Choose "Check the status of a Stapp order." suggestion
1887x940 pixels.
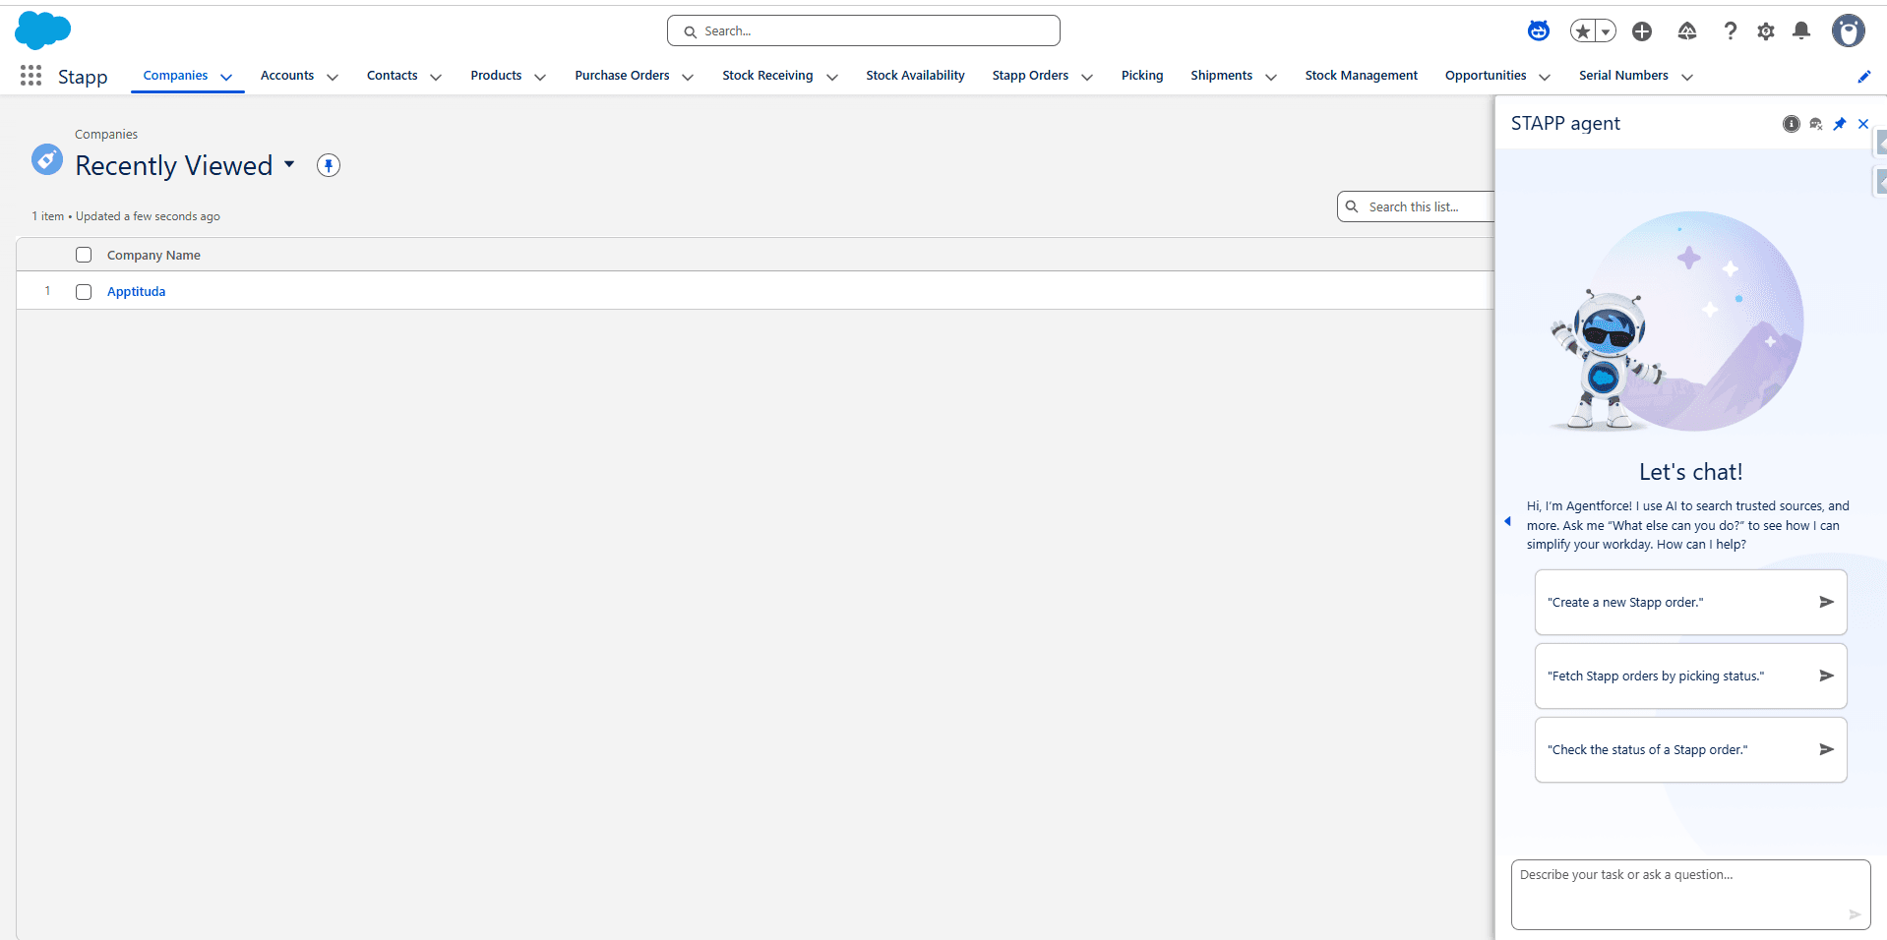click(x=1690, y=749)
